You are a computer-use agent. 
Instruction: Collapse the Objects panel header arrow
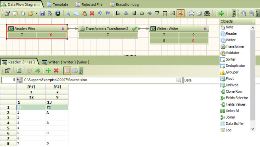coord(253,21)
